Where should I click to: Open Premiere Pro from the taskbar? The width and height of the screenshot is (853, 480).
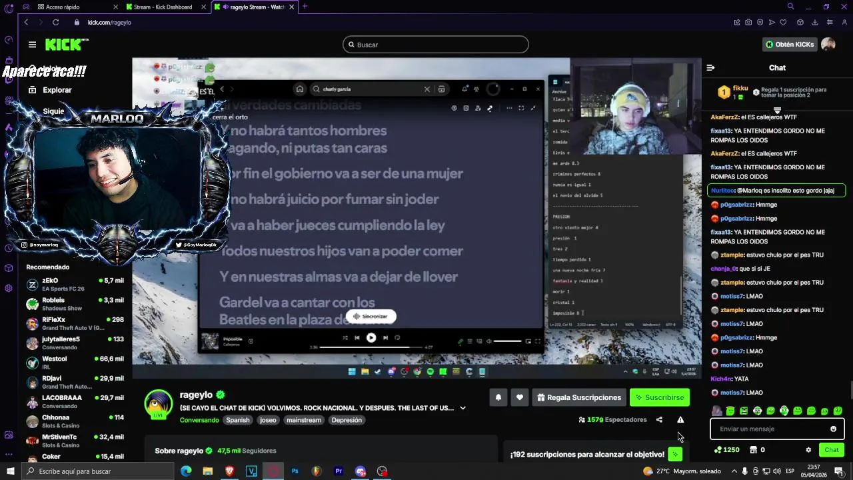(339, 471)
